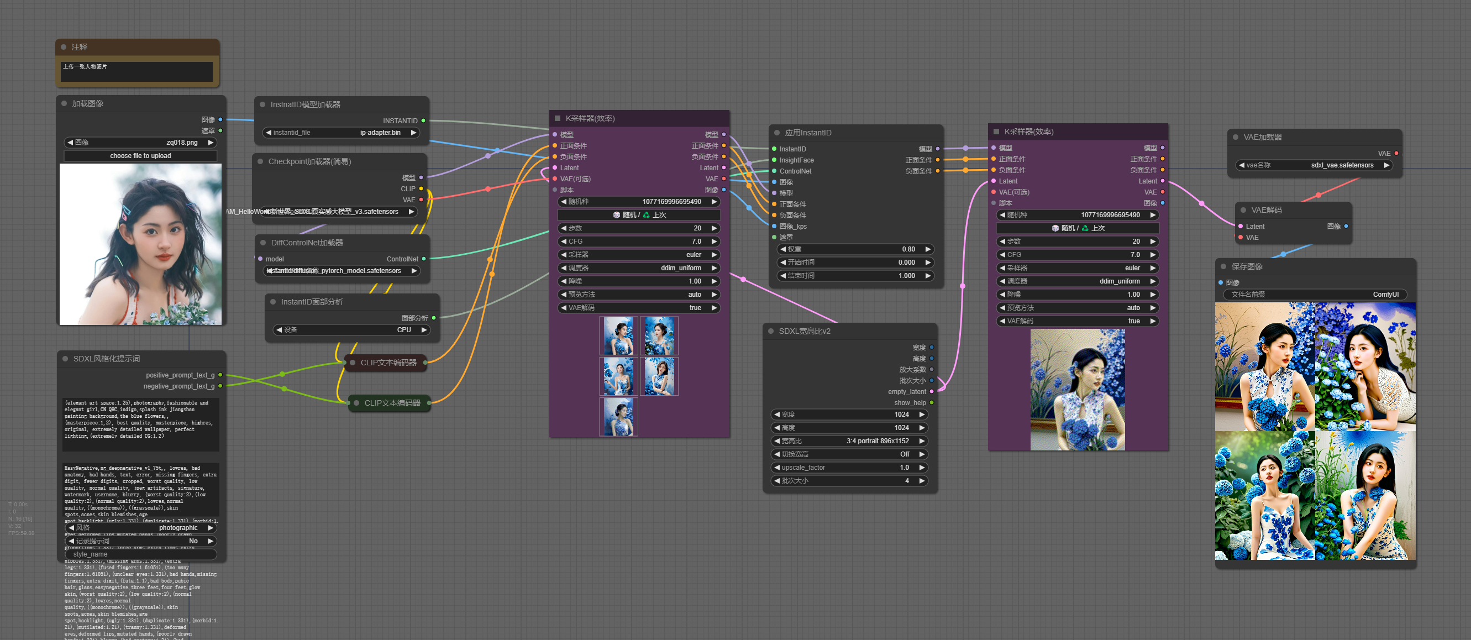Viewport: 1471px width, 640px height.
Task: Open the 风格 photographic dropdown
Action: [x=140, y=527]
